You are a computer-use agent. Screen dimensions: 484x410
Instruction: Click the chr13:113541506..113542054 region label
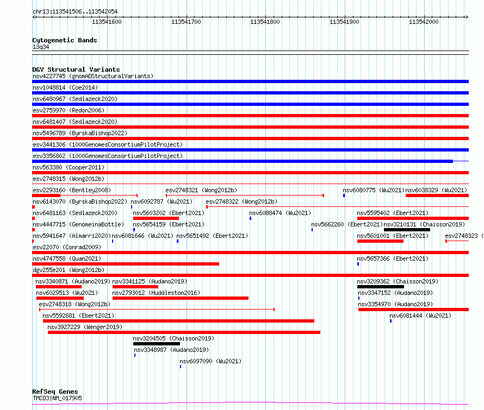click(x=75, y=12)
